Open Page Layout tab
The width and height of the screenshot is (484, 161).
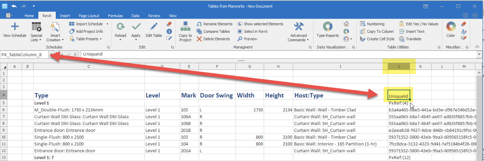click(89, 16)
